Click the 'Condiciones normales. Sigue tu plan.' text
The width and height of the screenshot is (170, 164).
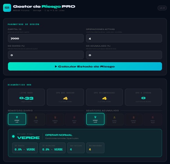coord(62,138)
